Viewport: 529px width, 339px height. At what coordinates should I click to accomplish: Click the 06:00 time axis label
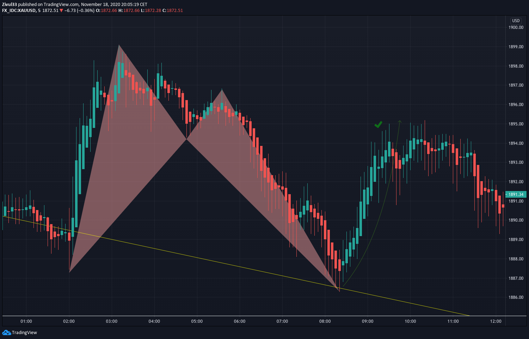[x=240, y=321]
